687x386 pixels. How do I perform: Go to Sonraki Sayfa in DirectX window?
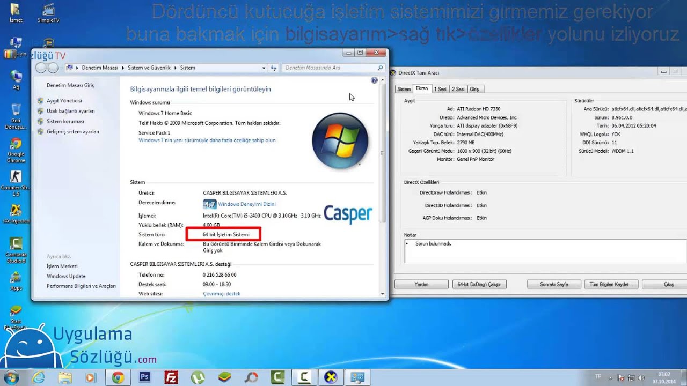pyautogui.click(x=554, y=284)
